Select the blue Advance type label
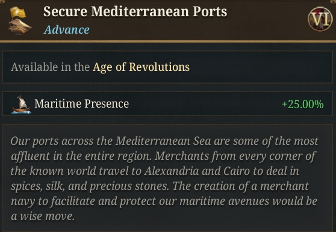Screen dimensions: 336x232 [x=66, y=29]
